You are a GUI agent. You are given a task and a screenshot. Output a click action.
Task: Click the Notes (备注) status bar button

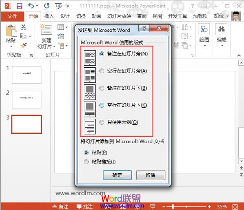click(60, 207)
